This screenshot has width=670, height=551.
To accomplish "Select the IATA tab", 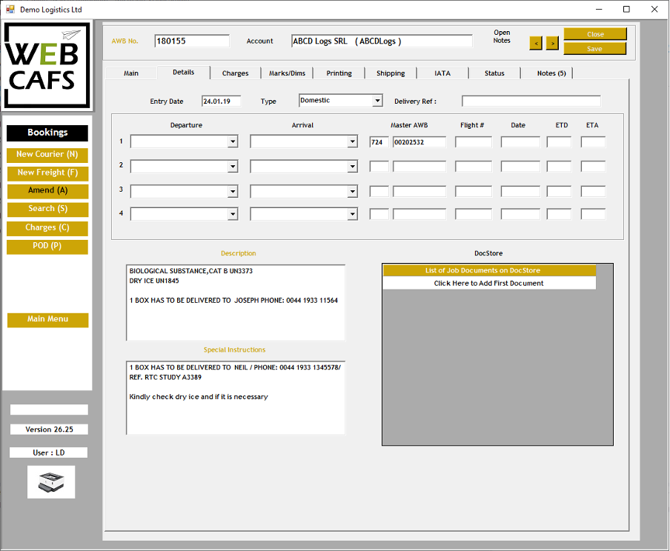I will 442,73.
